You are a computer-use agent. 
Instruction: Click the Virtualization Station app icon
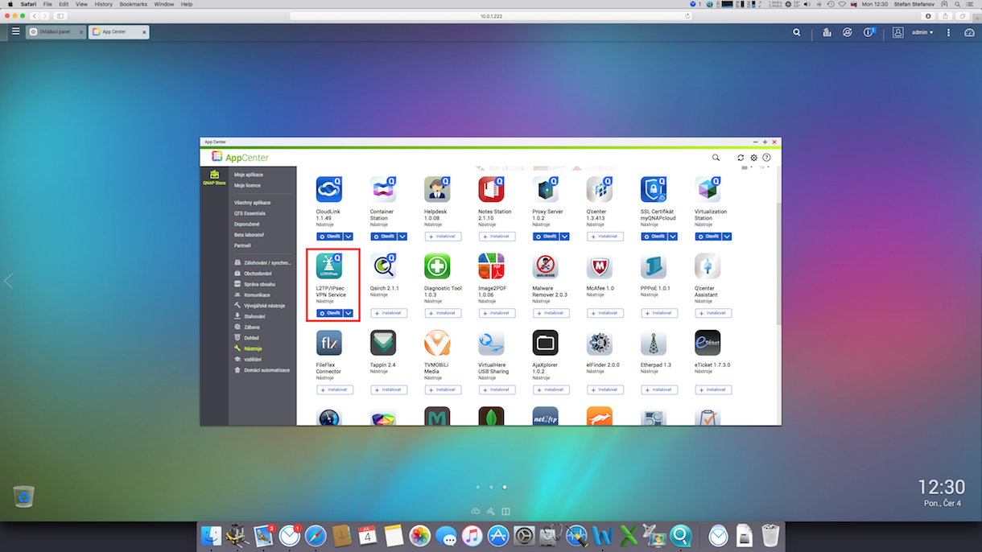pyautogui.click(x=708, y=190)
